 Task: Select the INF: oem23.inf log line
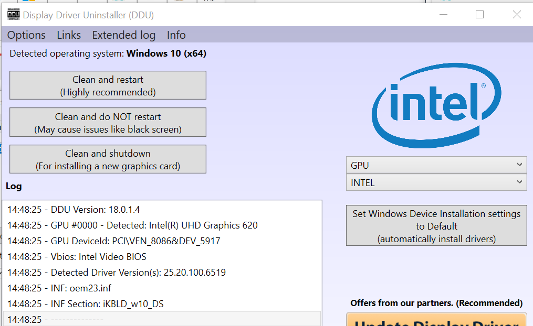[x=59, y=288]
